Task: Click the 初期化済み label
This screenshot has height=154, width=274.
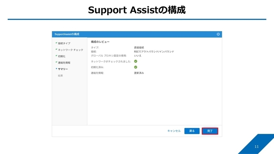Action: coord(97,67)
